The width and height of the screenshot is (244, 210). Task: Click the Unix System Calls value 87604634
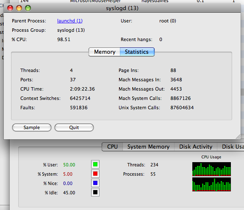[x=182, y=108]
